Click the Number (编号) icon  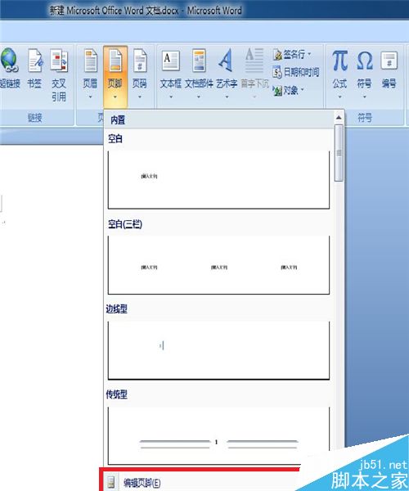point(389,61)
